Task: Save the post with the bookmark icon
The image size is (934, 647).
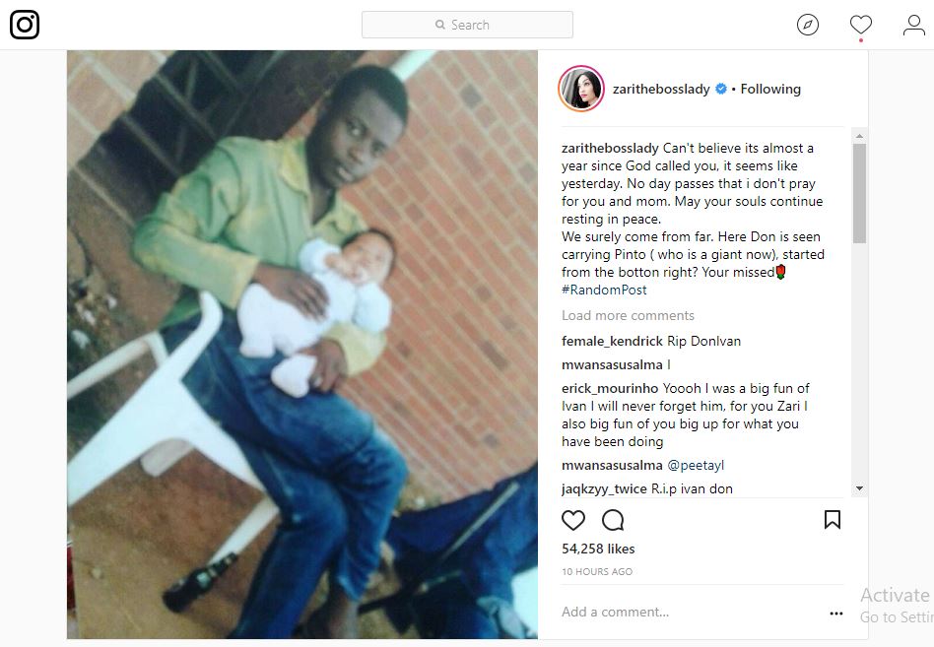Action: pyautogui.click(x=833, y=520)
